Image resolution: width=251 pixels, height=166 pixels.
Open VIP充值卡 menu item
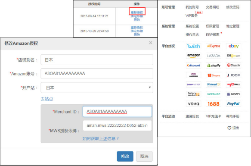213,116
